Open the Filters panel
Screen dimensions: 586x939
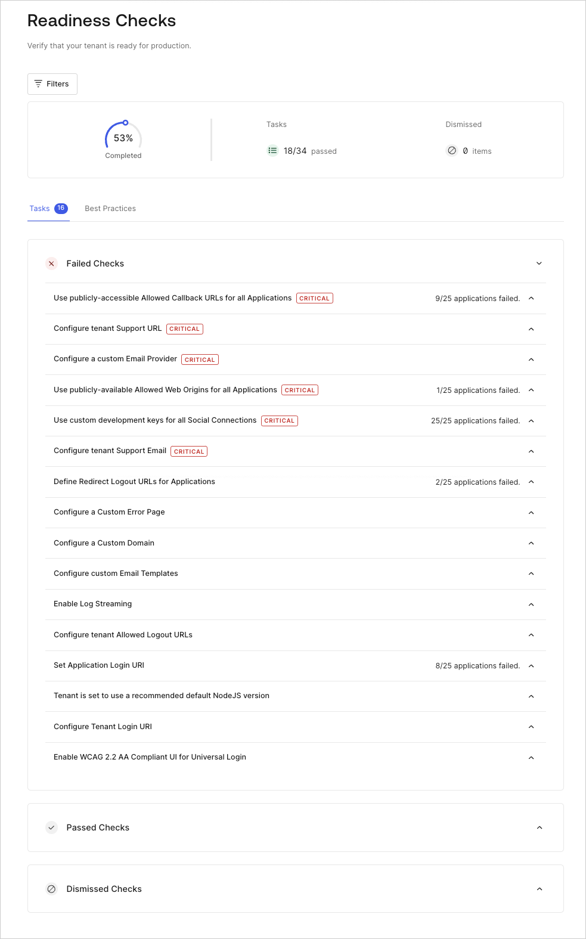coord(52,83)
